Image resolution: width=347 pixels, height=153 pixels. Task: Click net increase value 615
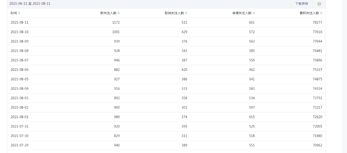(252, 117)
